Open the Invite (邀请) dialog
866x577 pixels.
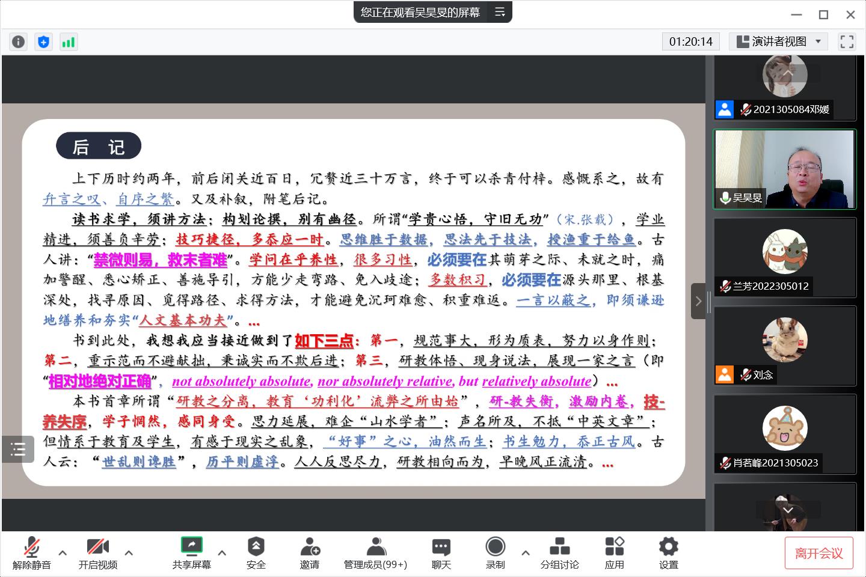[310, 552]
